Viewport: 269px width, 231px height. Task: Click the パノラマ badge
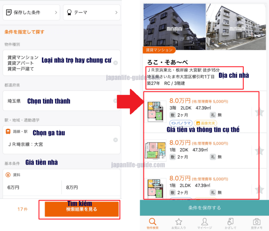181,123
